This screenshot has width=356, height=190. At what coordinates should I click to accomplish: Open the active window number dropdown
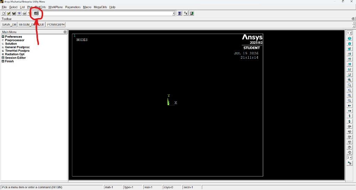pos(349,33)
